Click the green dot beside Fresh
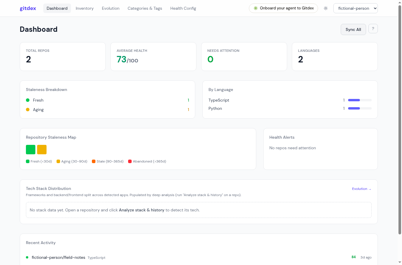 28,100
